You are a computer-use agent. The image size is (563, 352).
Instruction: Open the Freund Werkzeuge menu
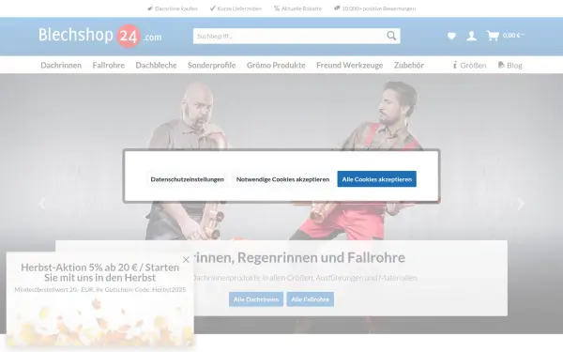[x=350, y=65]
